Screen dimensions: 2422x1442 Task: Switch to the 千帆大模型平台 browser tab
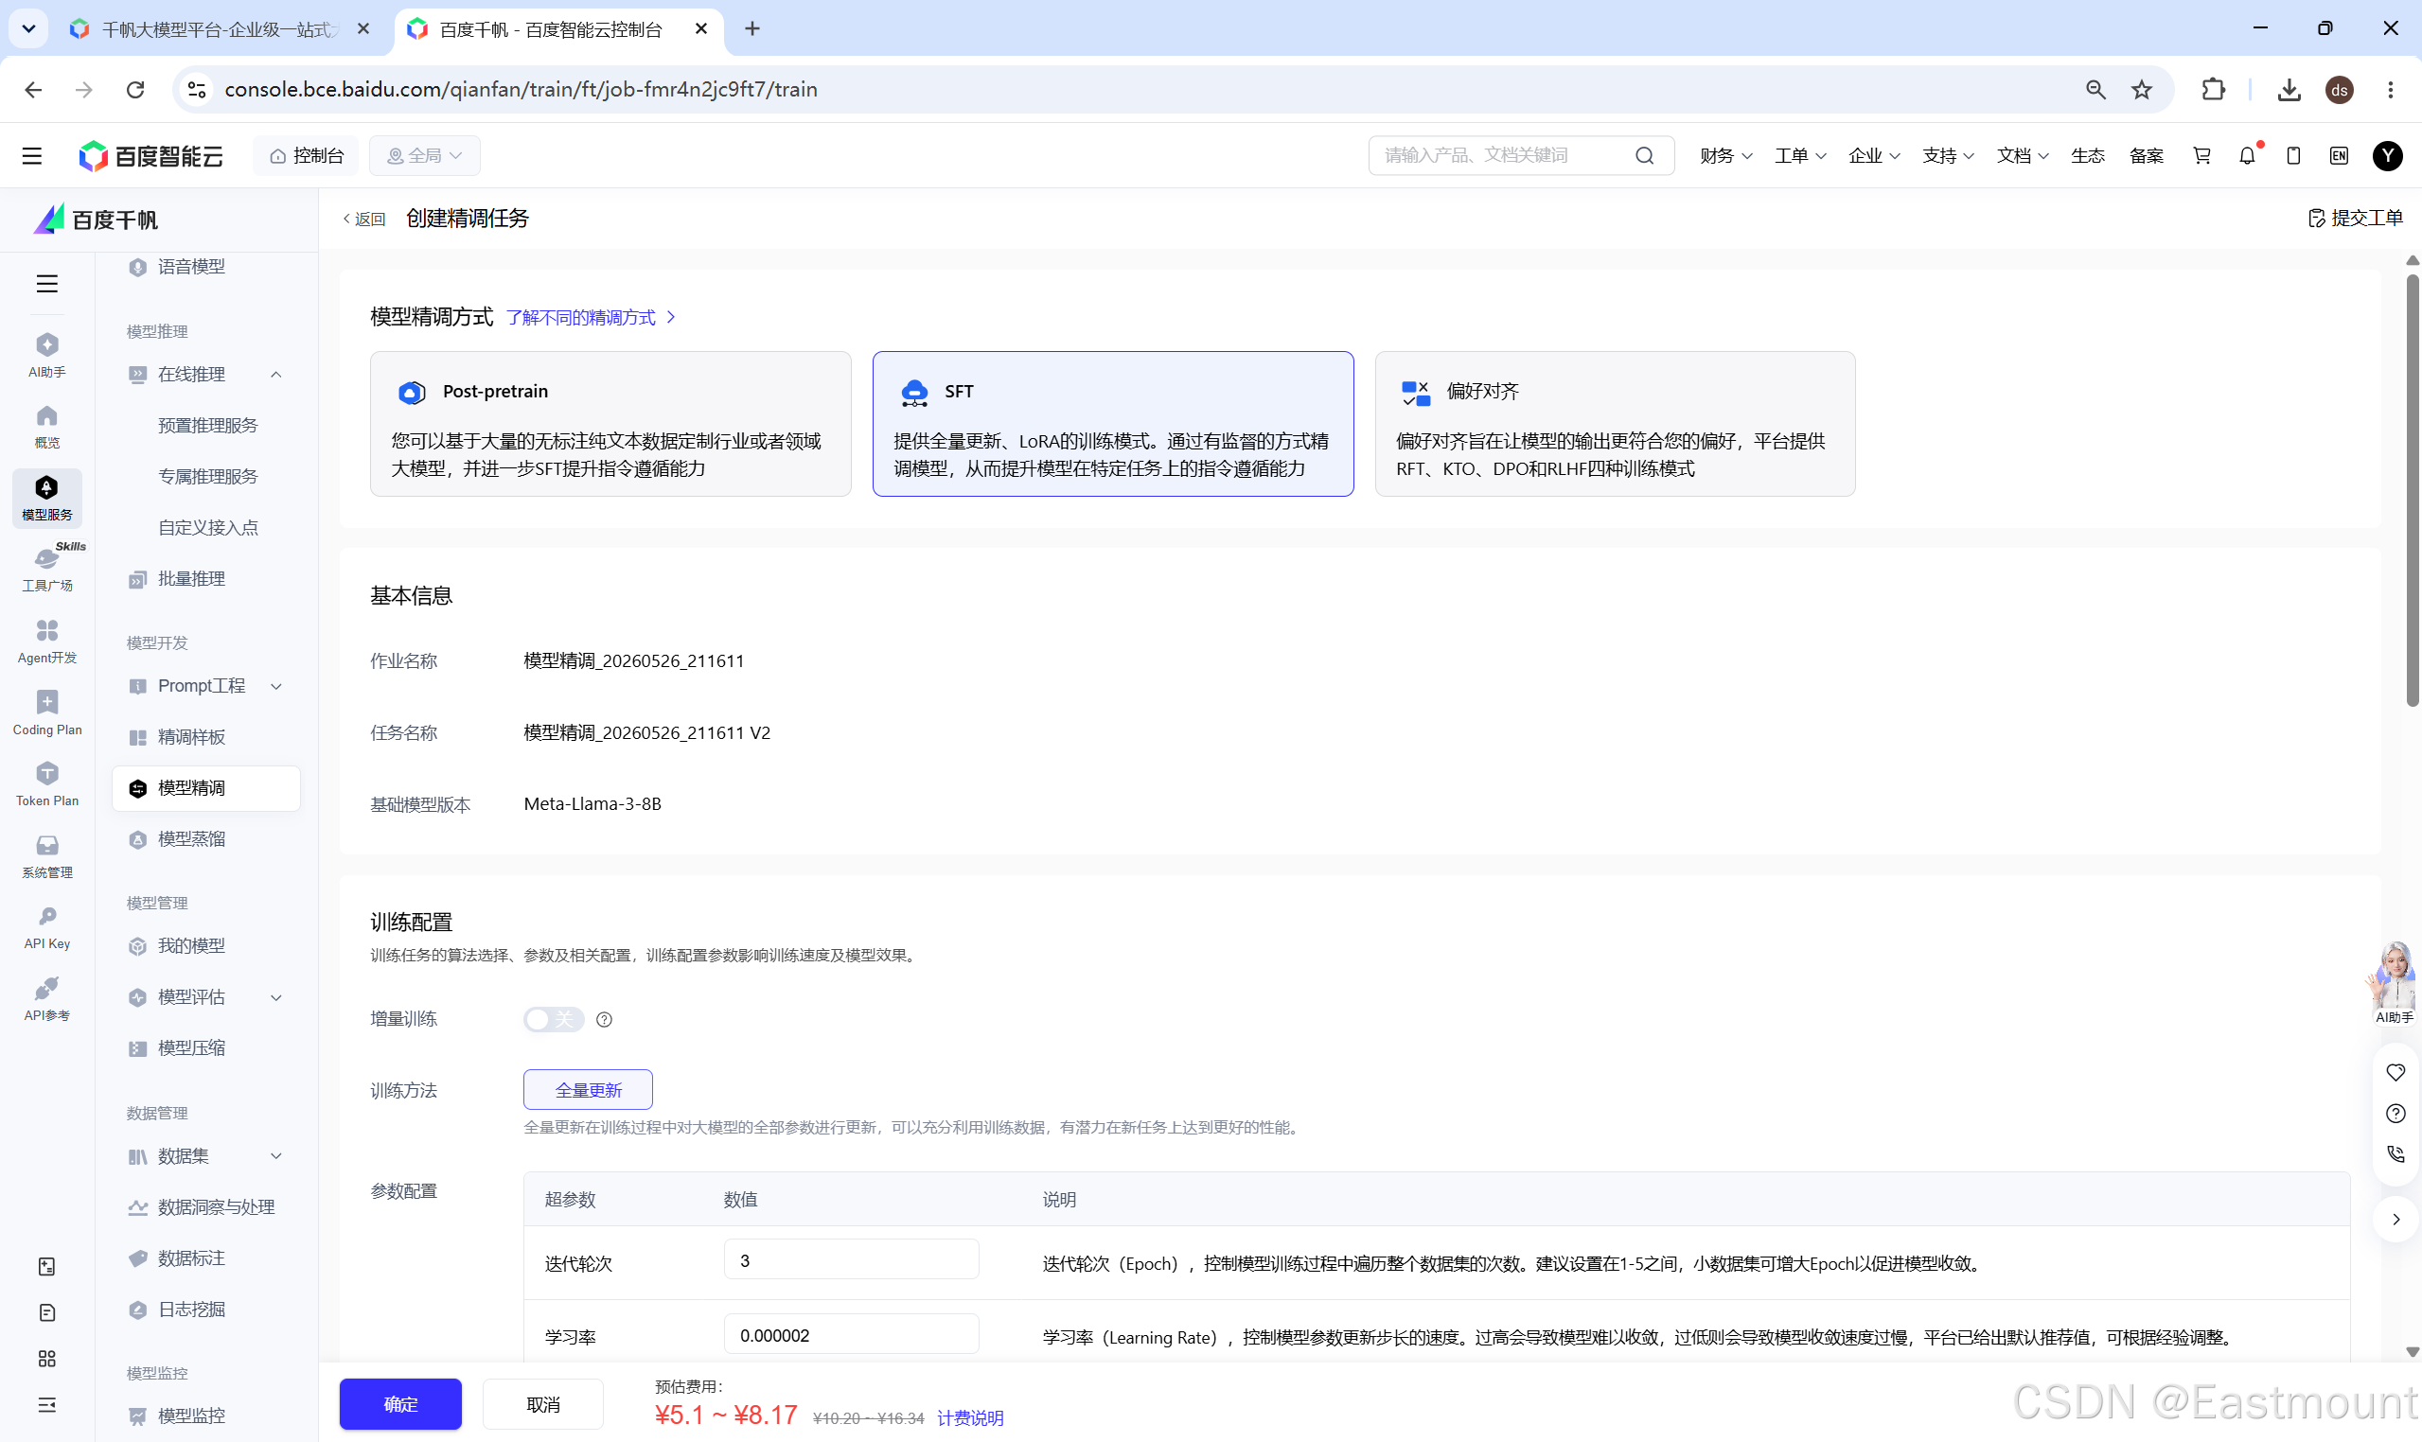click(x=218, y=29)
